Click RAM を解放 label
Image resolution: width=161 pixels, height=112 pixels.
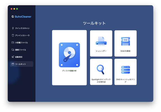tap(126, 51)
